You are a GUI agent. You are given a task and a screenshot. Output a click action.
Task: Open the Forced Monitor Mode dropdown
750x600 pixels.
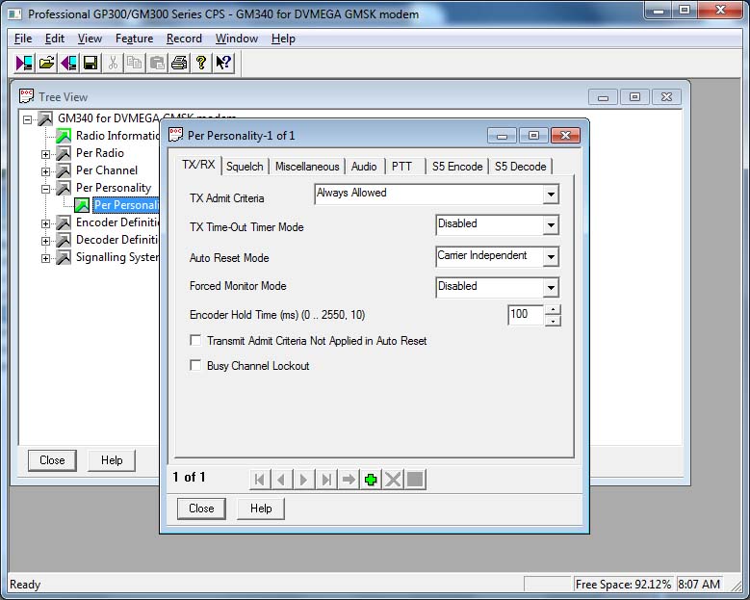(x=551, y=288)
